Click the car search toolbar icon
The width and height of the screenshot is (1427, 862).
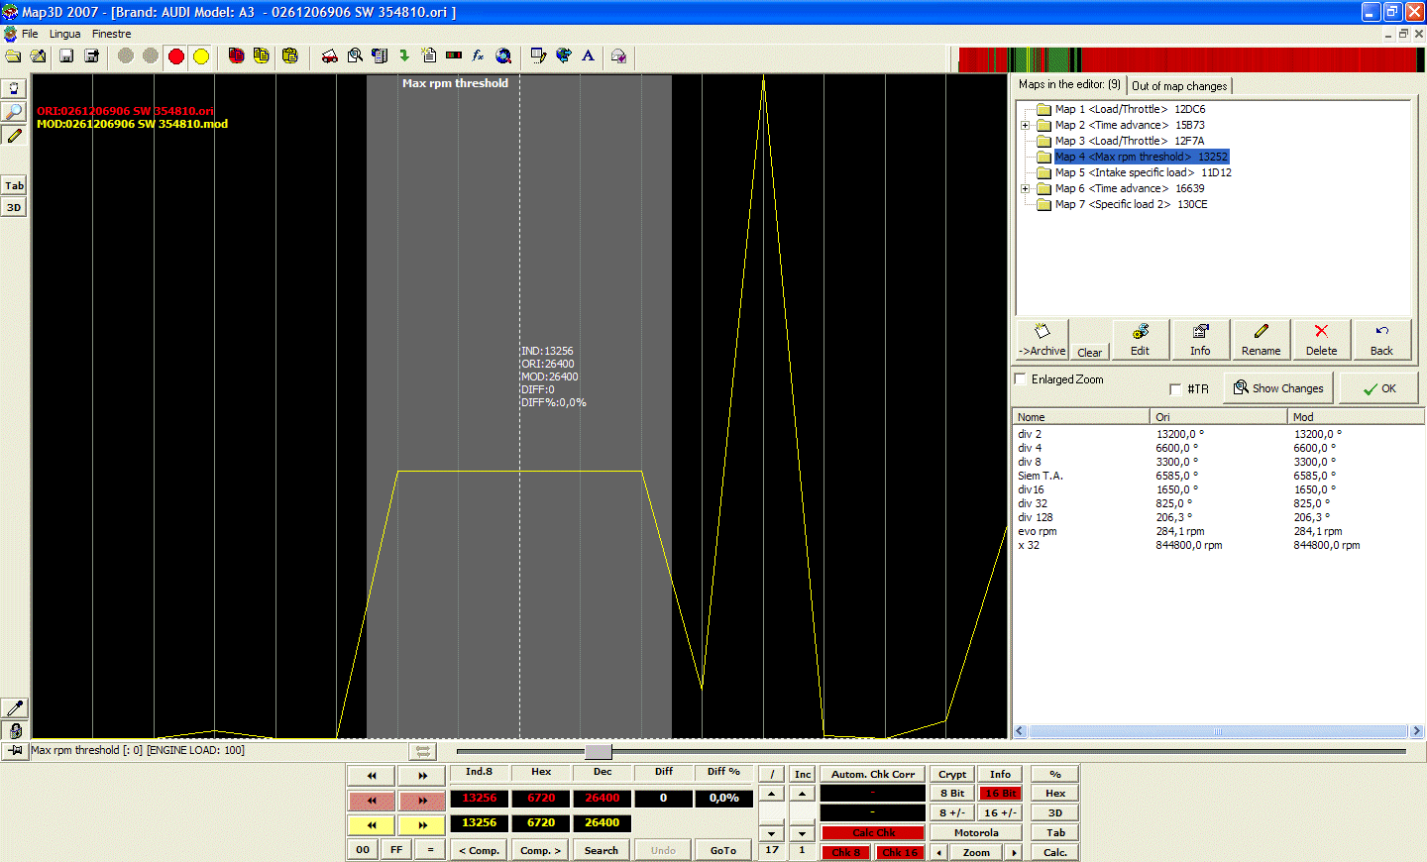click(330, 56)
